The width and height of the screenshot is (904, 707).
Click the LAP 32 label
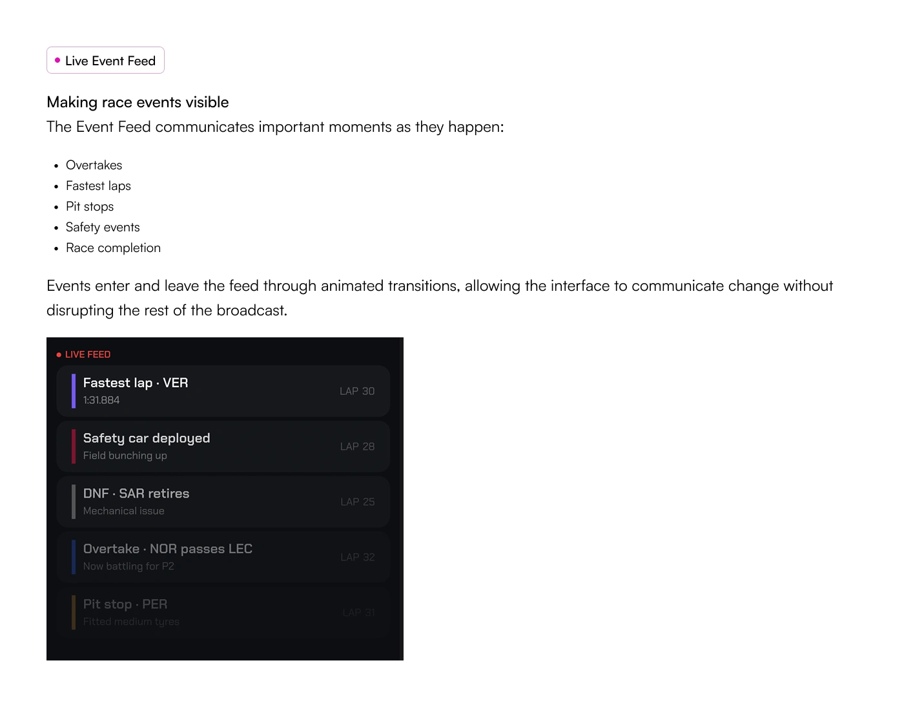[357, 557]
